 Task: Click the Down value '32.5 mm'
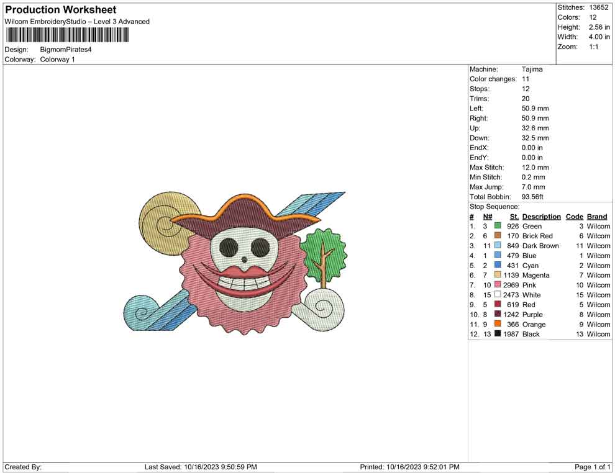point(535,138)
